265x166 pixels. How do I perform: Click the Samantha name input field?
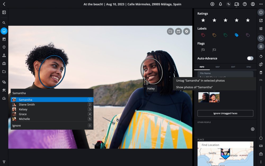(52, 93)
